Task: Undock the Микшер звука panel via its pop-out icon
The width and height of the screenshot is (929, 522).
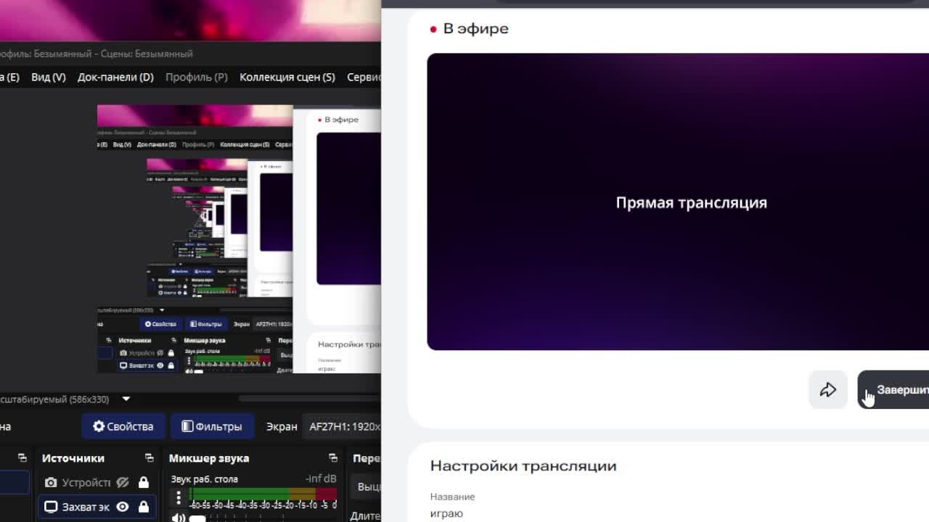Action: point(333,458)
